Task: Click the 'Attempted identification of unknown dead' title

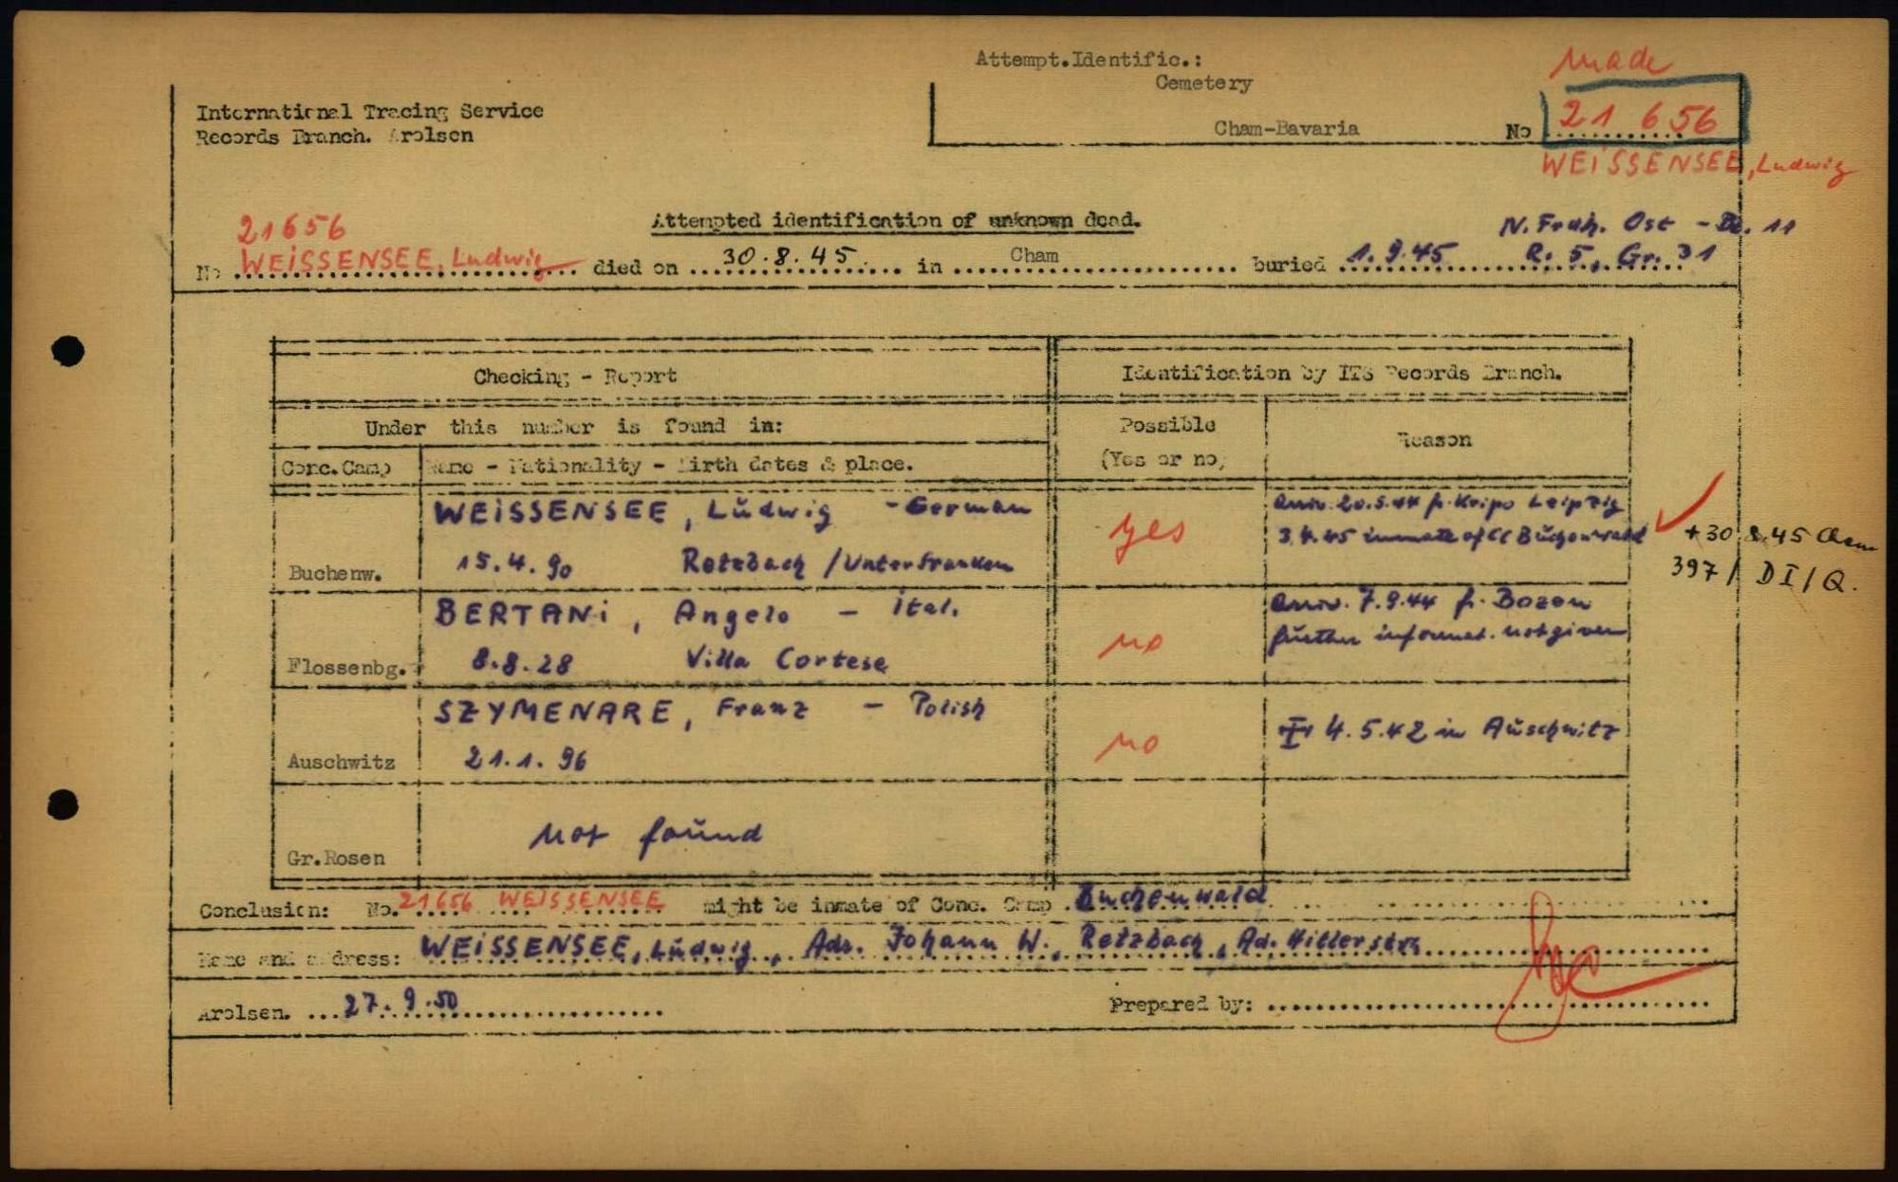Action: (x=895, y=220)
